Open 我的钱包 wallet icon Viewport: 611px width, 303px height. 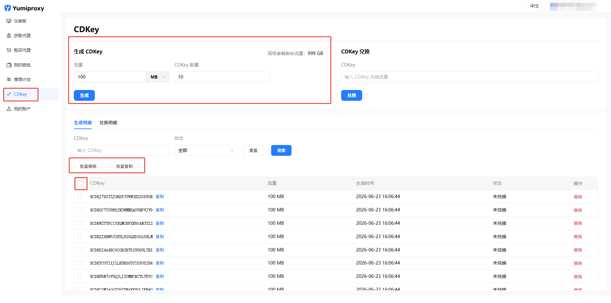(9, 65)
